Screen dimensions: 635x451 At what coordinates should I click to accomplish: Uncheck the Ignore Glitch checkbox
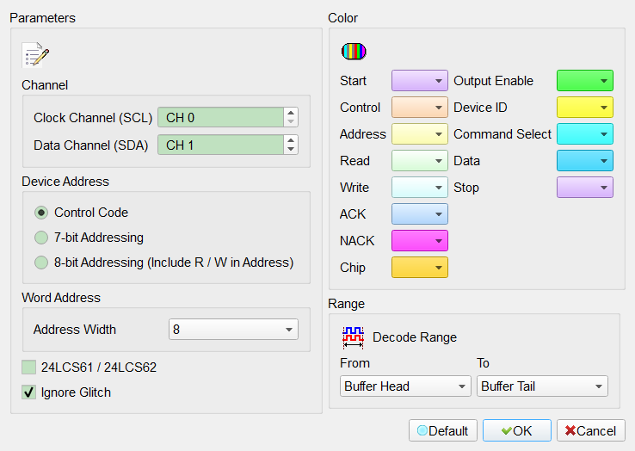pos(28,392)
